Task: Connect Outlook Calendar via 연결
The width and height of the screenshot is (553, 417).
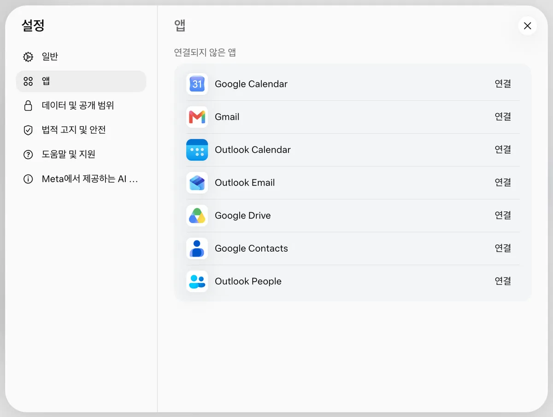Action: 503,150
